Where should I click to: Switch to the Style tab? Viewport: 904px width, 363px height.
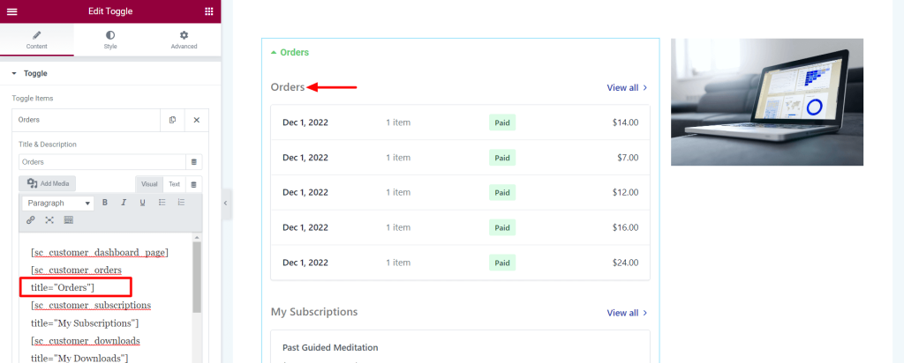(x=110, y=40)
